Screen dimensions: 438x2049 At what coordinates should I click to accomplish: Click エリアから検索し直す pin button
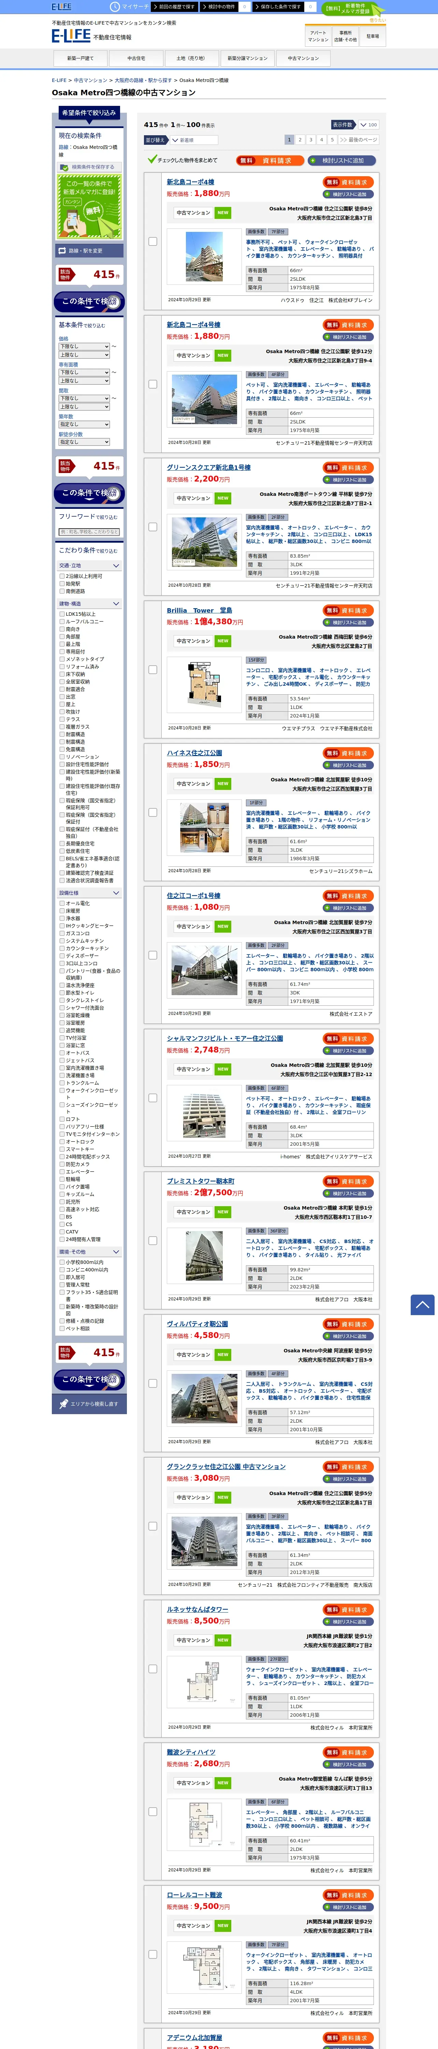(88, 1404)
